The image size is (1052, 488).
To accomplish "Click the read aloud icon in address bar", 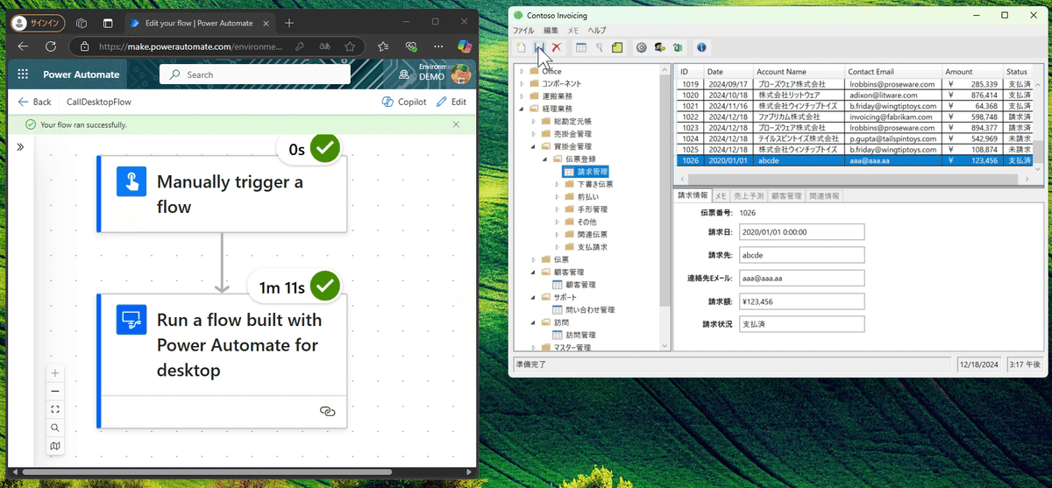I will point(324,46).
